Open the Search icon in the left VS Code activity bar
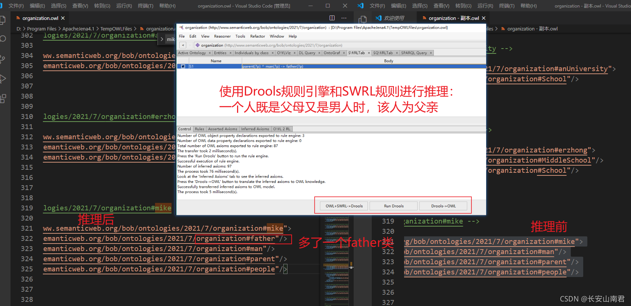The image size is (631, 306). pyautogui.click(x=3, y=39)
